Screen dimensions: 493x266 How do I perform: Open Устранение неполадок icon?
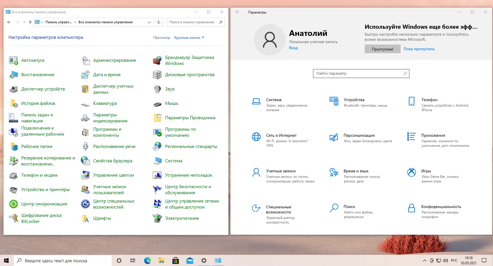pyautogui.click(x=157, y=175)
